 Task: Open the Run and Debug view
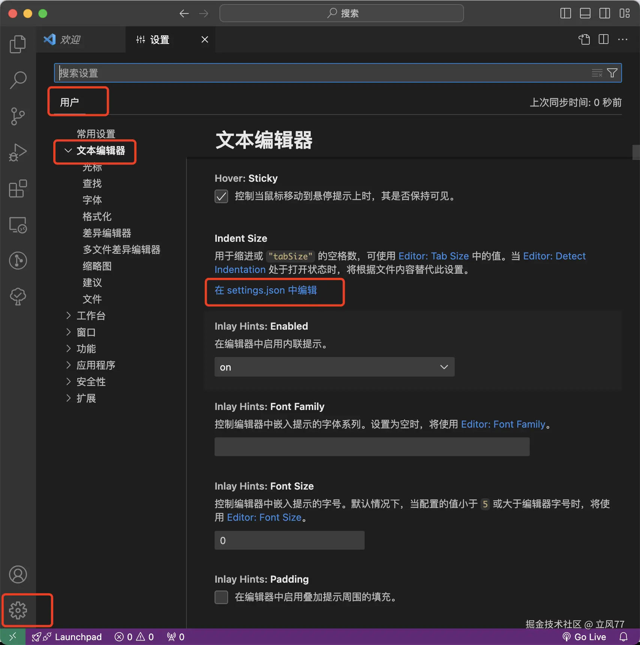click(x=18, y=152)
